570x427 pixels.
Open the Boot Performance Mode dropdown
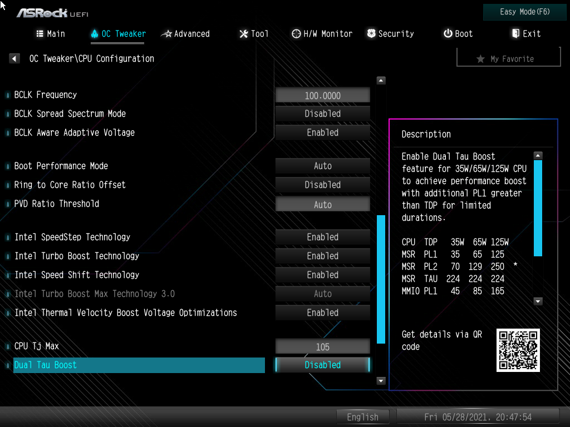point(322,166)
